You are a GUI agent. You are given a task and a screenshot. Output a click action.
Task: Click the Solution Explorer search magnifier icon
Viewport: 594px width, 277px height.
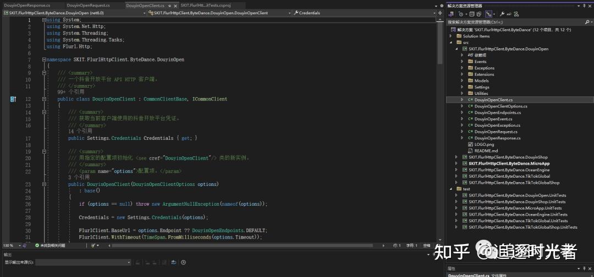tap(587, 22)
